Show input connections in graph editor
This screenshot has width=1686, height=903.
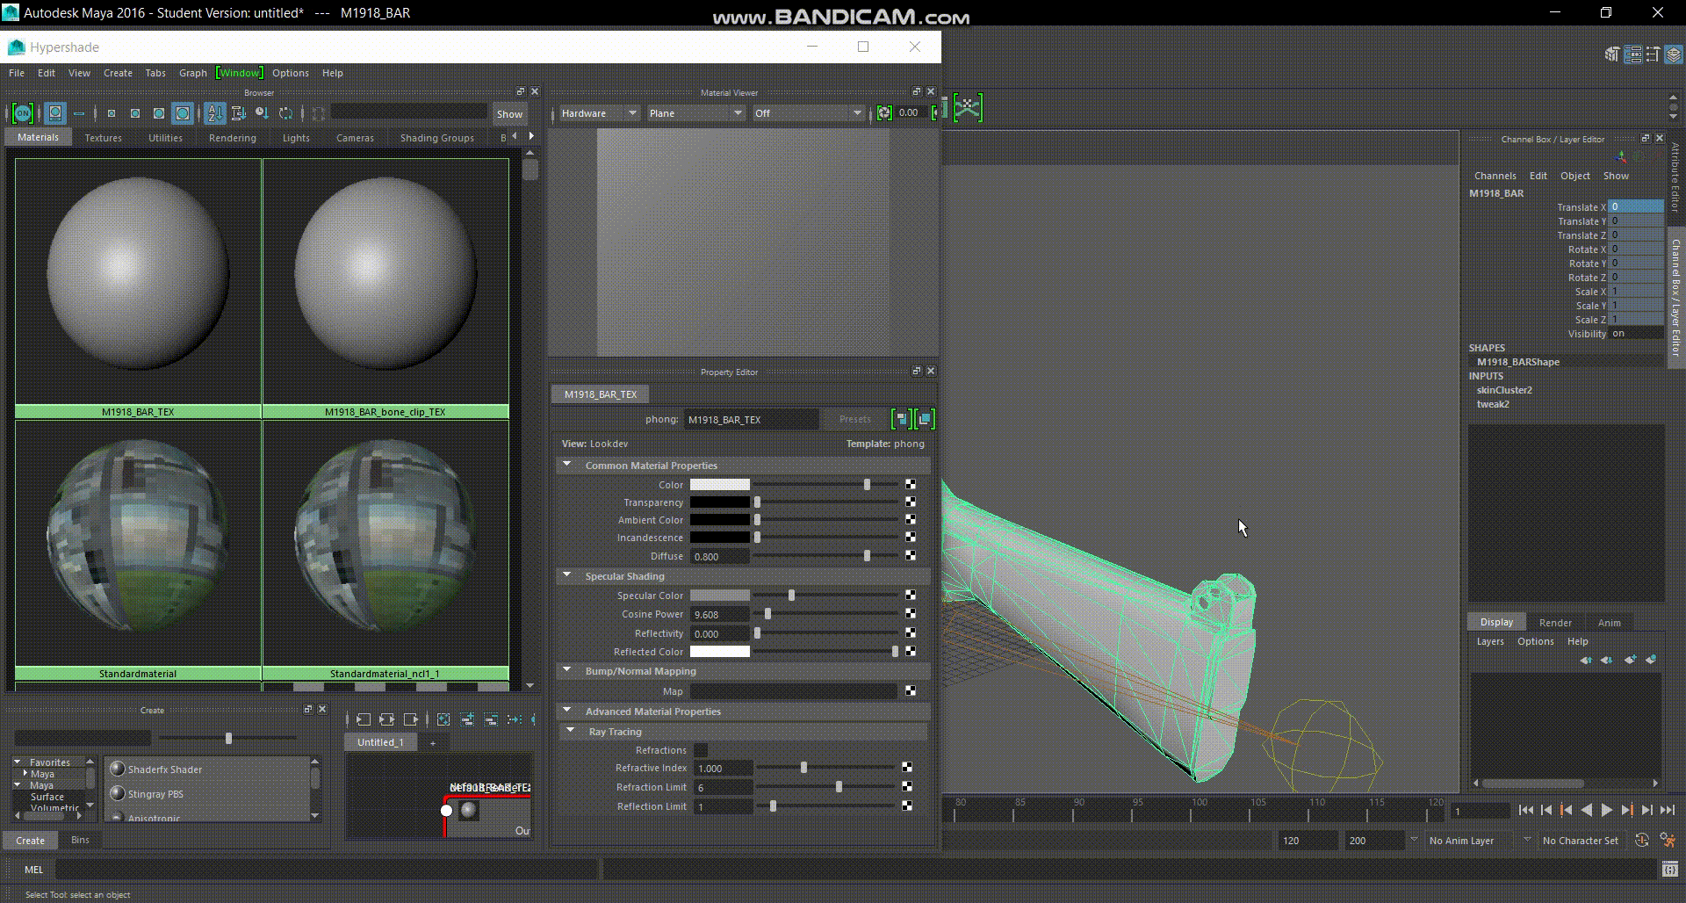click(364, 719)
